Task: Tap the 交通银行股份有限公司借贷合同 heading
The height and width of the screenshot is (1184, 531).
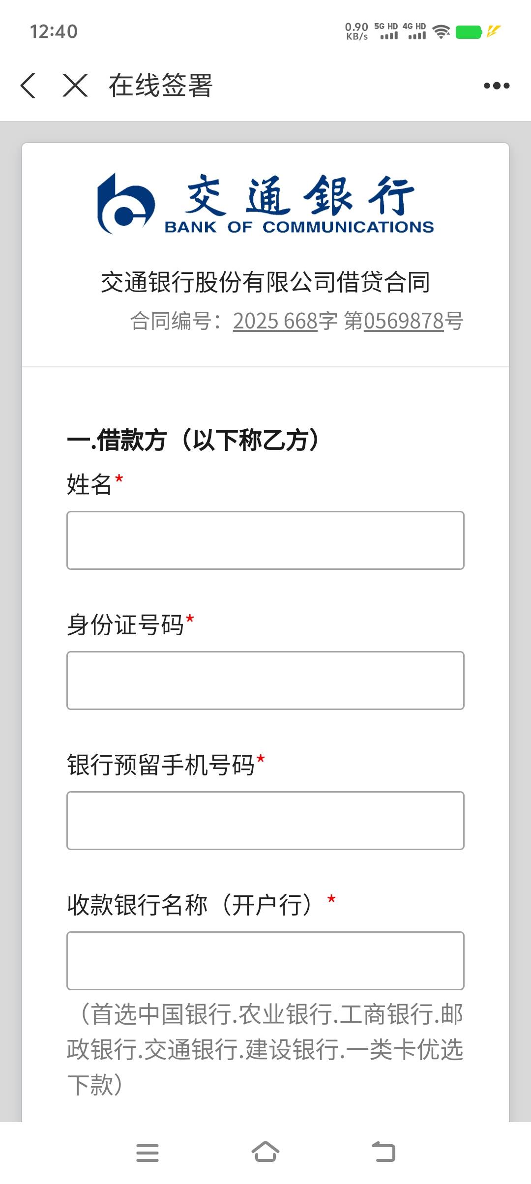Action: 265,282
